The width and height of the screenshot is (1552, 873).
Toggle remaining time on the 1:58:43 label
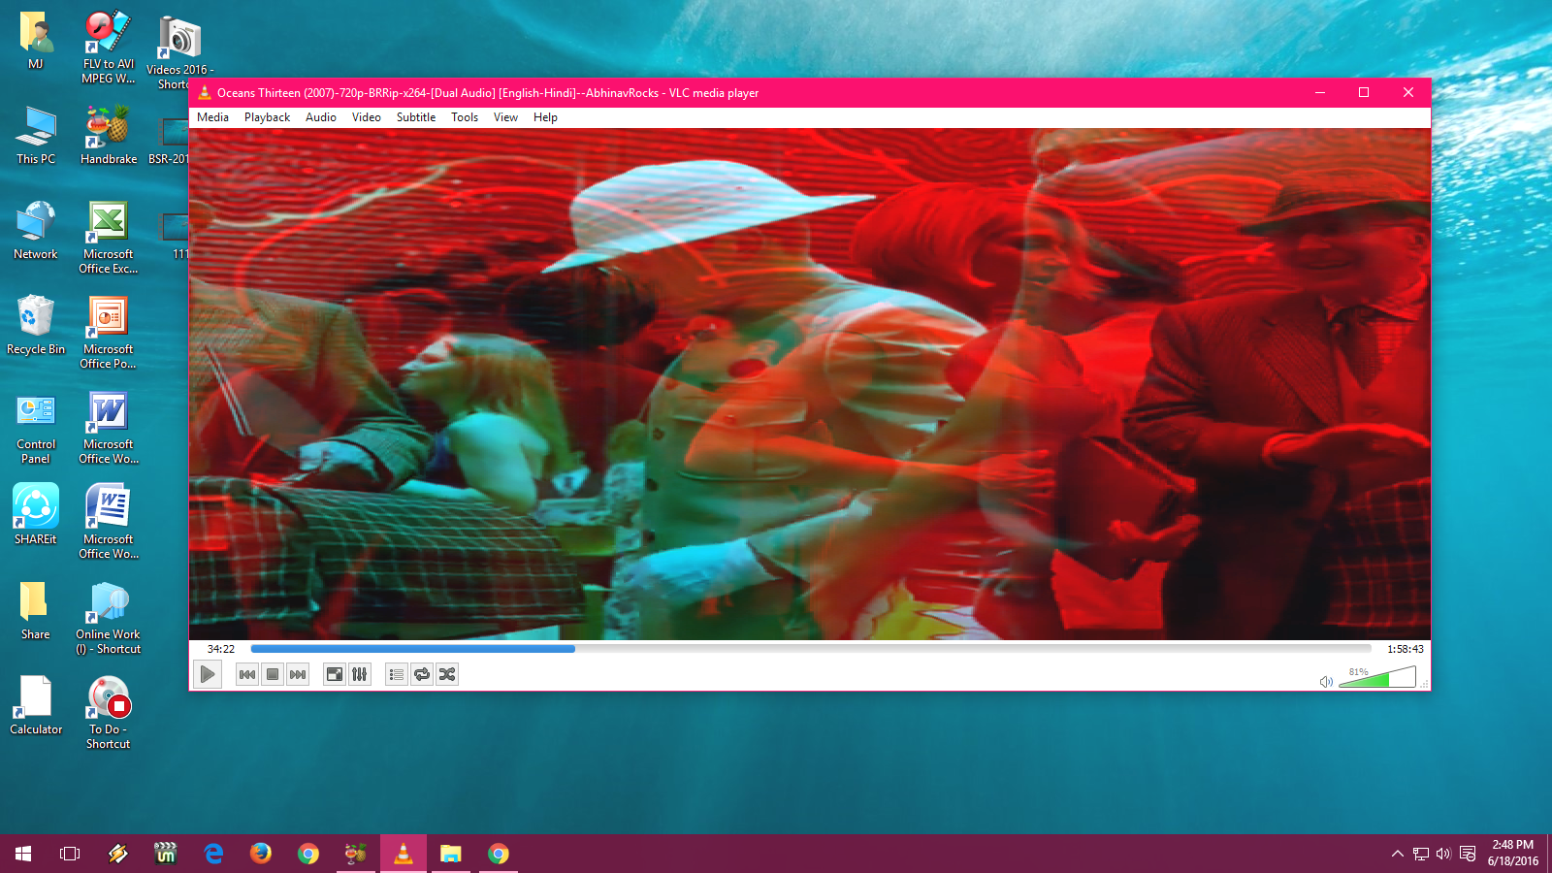click(1406, 649)
